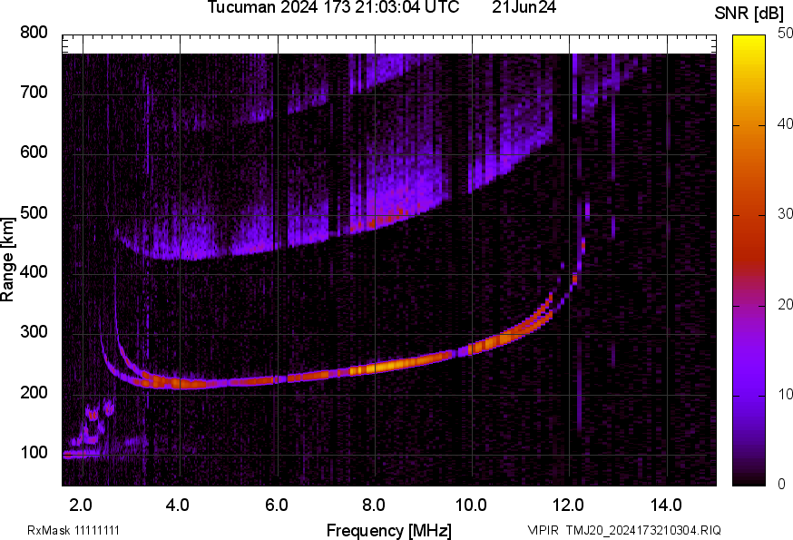This screenshot has width=793, height=540.
Task: Click the 'SNR [dB]' colorbar label
Action: 749,14
